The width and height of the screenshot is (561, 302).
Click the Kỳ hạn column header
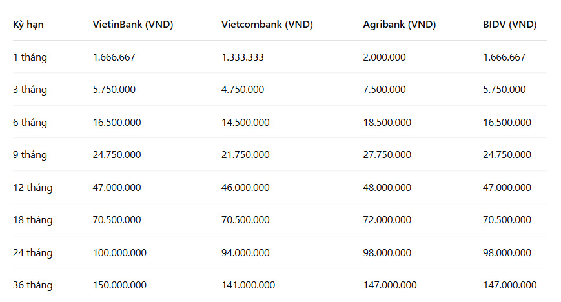[x=28, y=25]
